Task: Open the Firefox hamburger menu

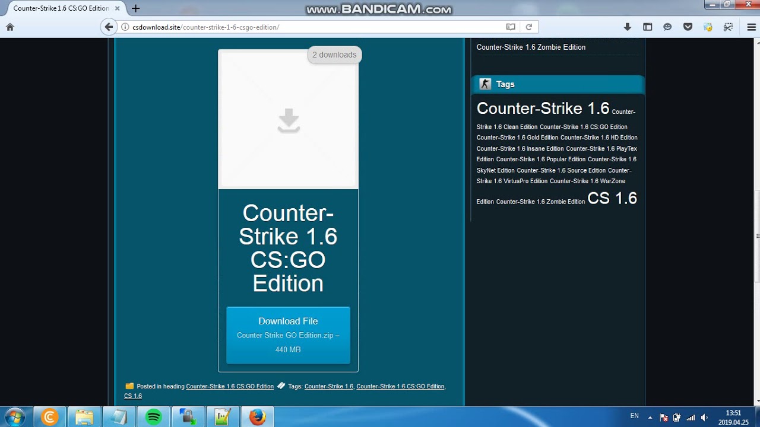Action: coord(751,27)
